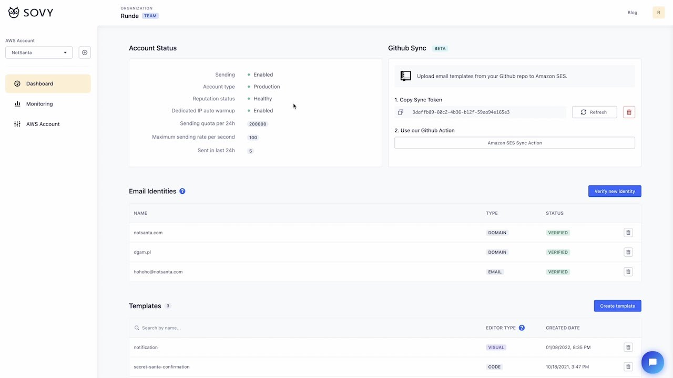Go to the Monitoring page
The image size is (673, 378).
click(x=39, y=104)
